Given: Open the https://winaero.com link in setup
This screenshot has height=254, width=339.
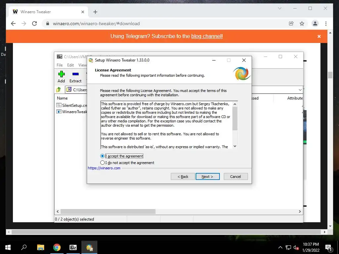Looking at the screenshot, I should (104, 168).
